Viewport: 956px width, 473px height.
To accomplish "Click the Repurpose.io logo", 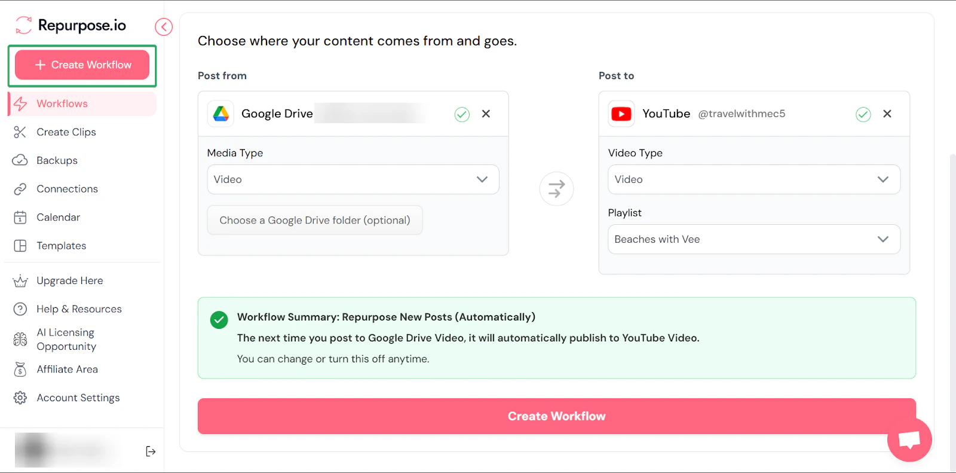I will click(71, 25).
